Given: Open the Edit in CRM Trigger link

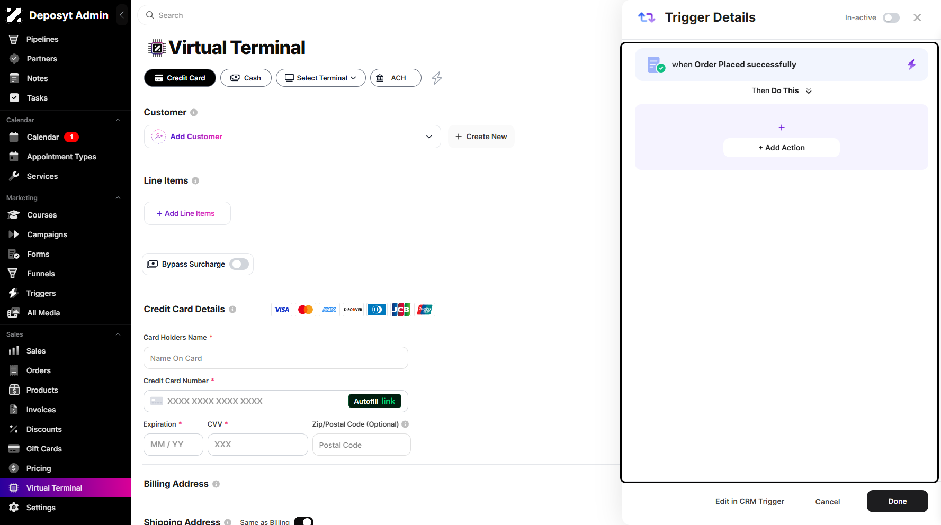Looking at the screenshot, I should click(x=750, y=501).
